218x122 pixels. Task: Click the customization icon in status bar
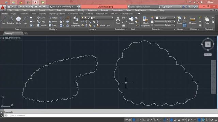(216, 120)
